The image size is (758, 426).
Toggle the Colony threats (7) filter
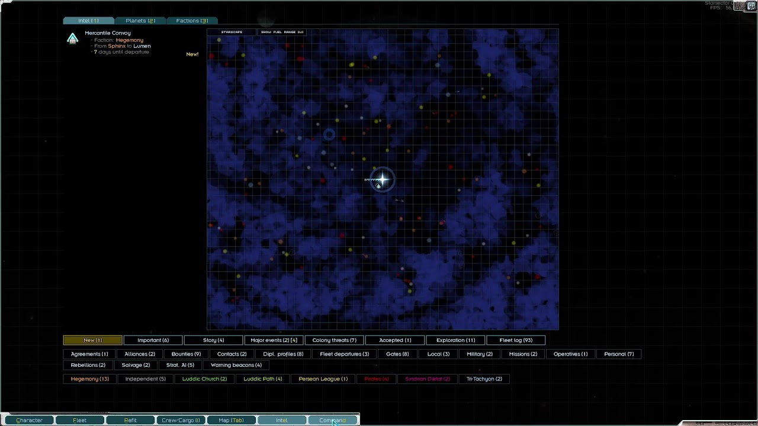[x=335, y=340]
